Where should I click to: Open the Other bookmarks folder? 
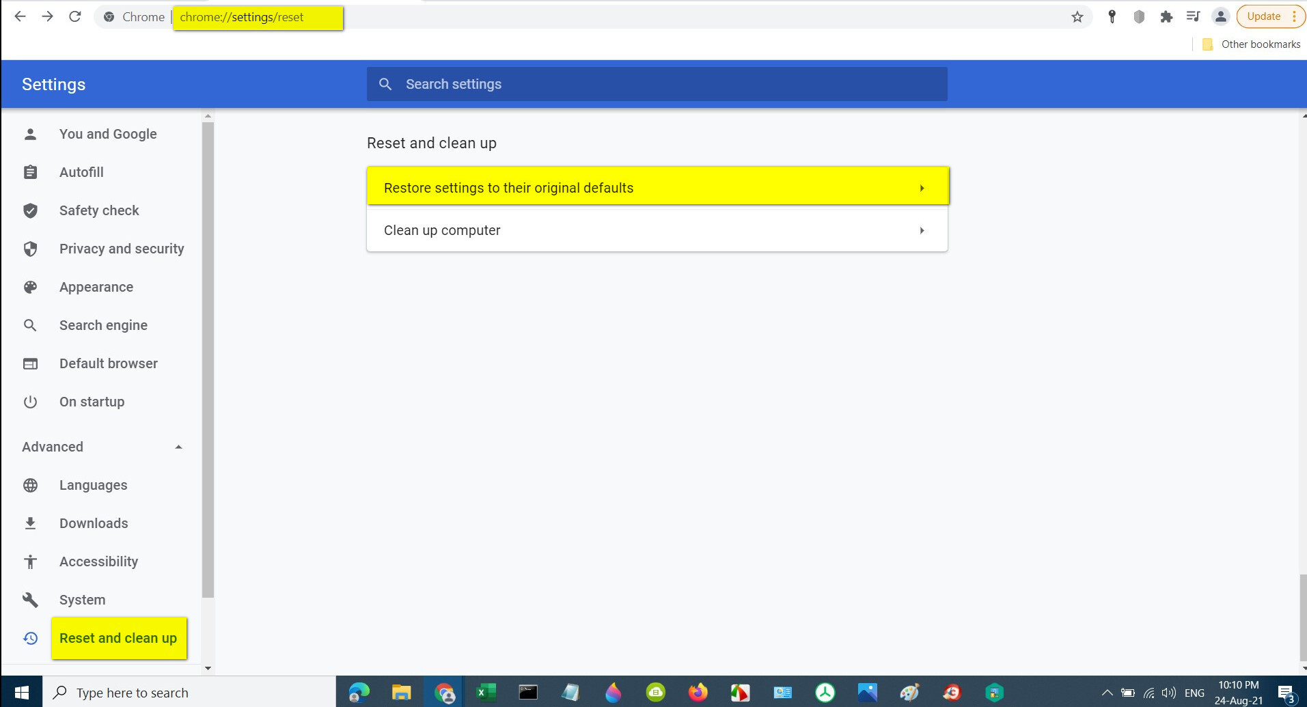click(x=1252, y=44)
